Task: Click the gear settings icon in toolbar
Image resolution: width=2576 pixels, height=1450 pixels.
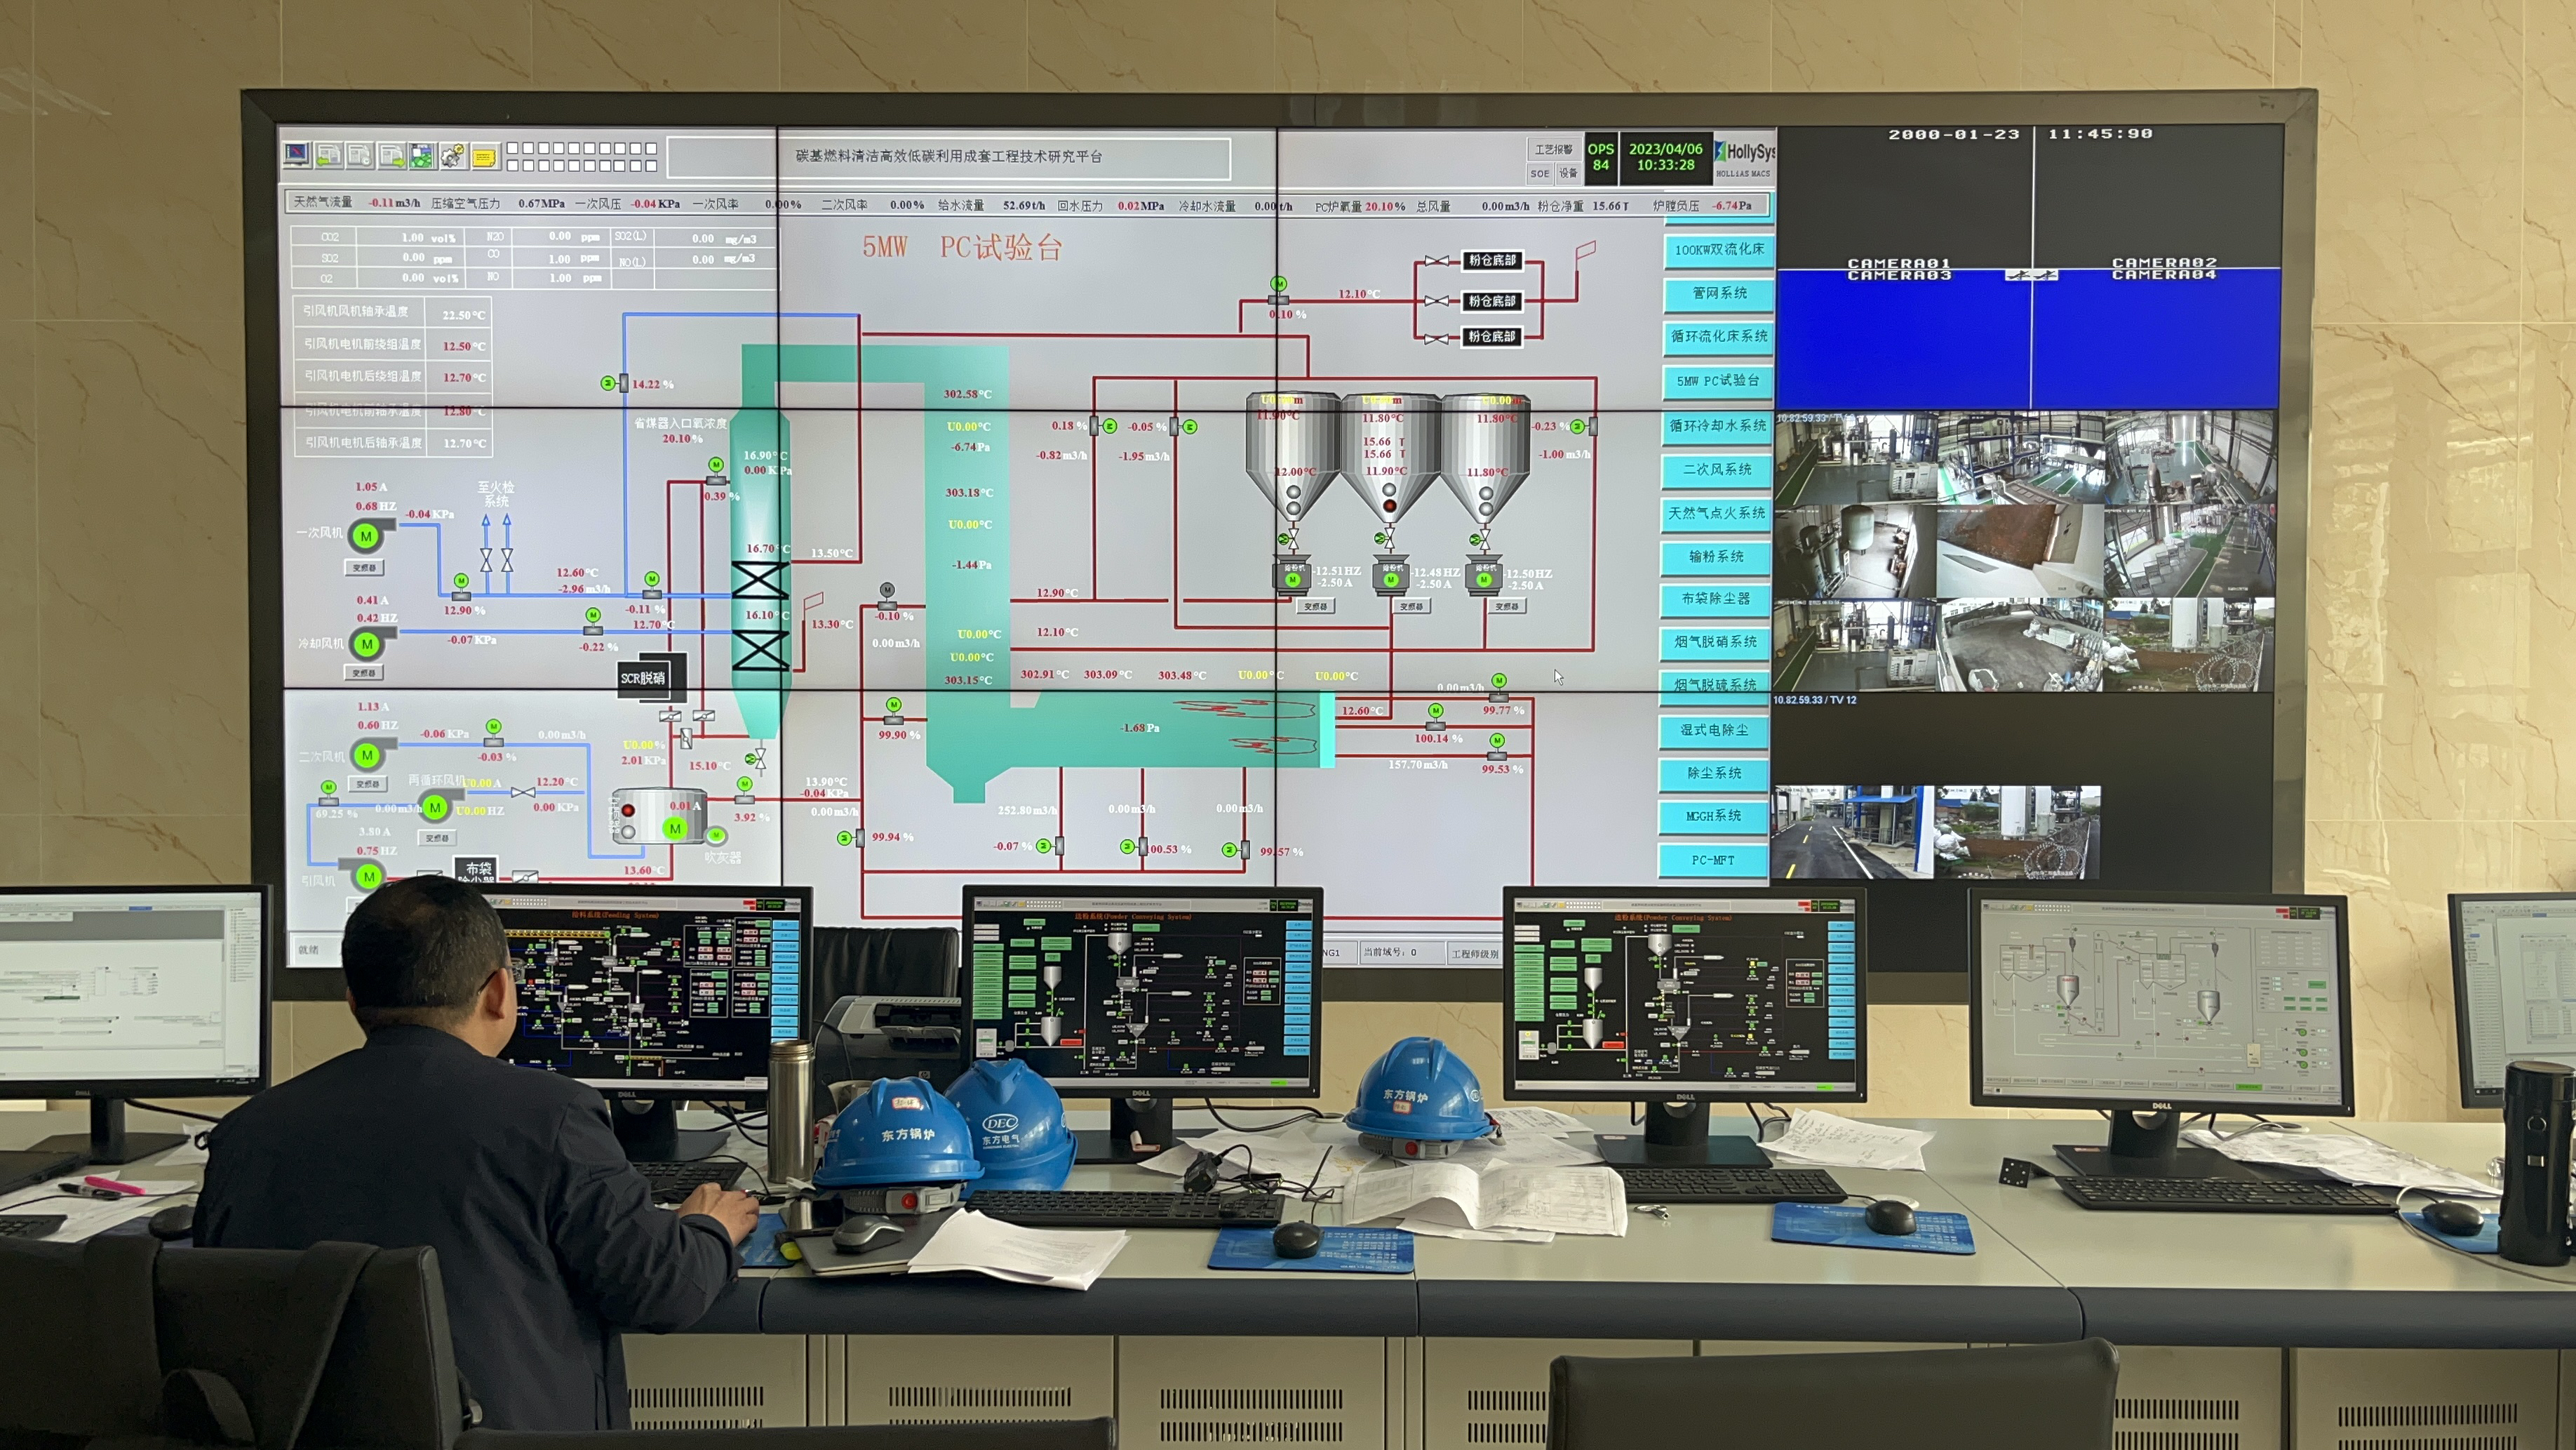Action: click(452, 155)
